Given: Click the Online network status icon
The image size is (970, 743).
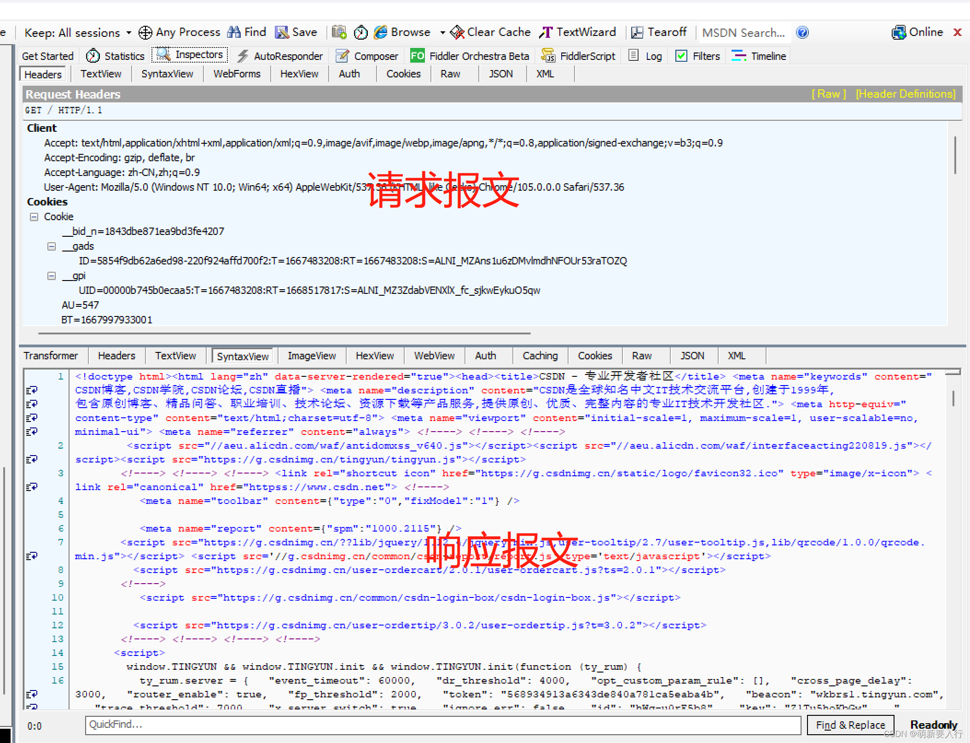Looking at the screenshot, I should coord(899,32).
